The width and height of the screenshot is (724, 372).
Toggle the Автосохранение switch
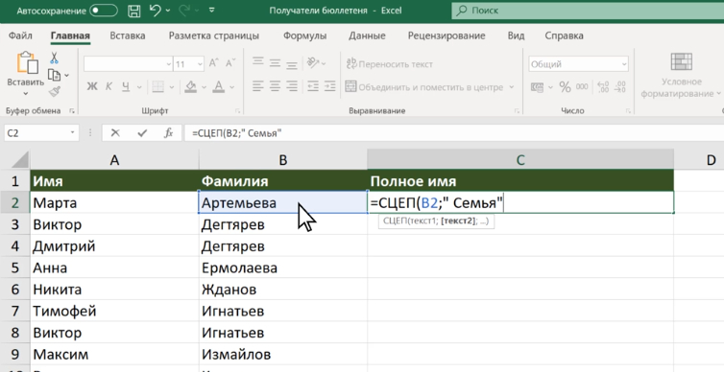coord(104,11)
